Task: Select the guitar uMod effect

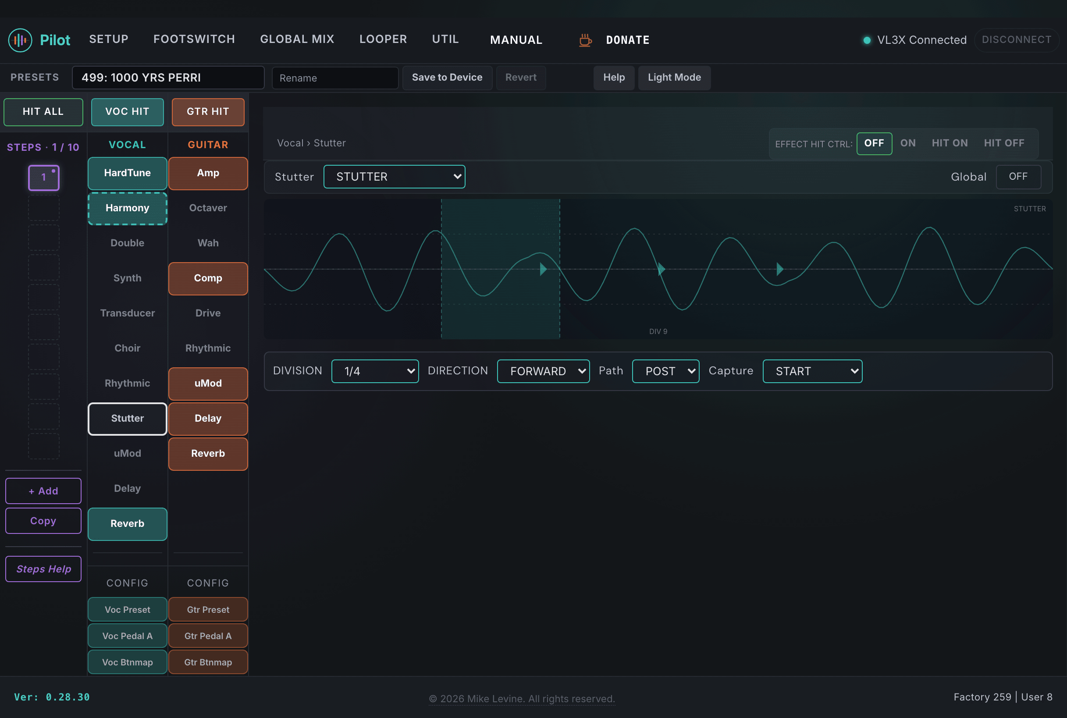Action: (x=208, y=384)
